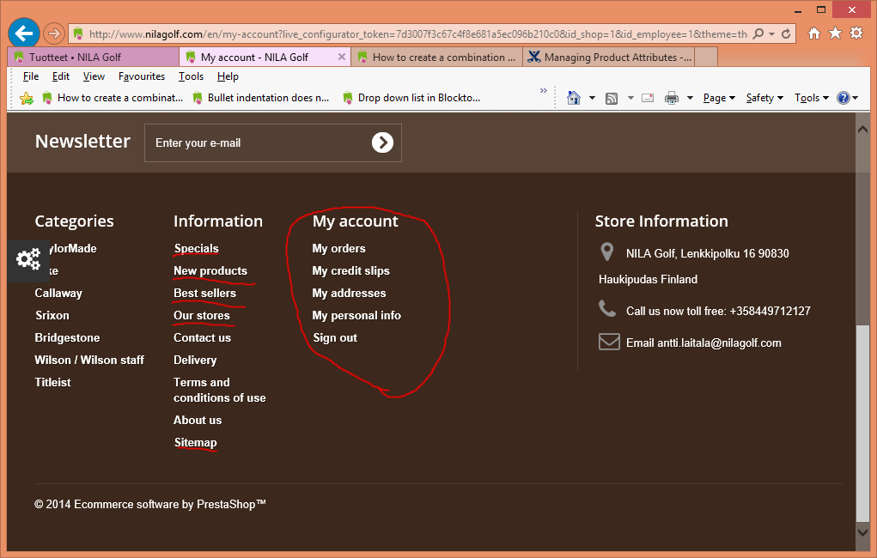The height and width of the screenshot is (558, 877).
Task: Open the Favourites menu
Action: pyautogui.click(x=142, y=76)
